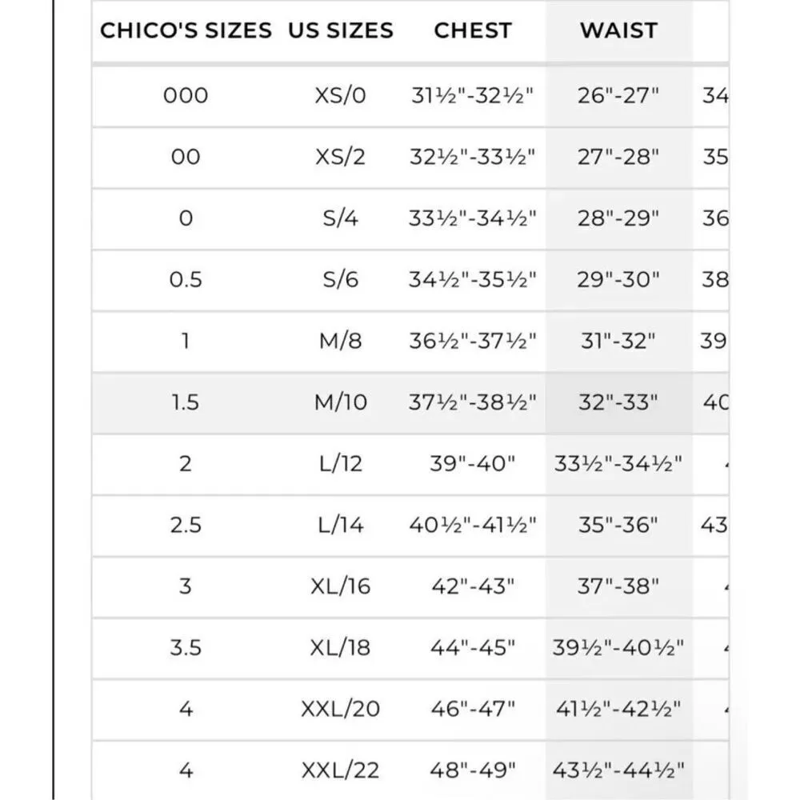800x800 pixels.
Task: Select the Chico's size 0.5 cell
Action: coord(186,280)
